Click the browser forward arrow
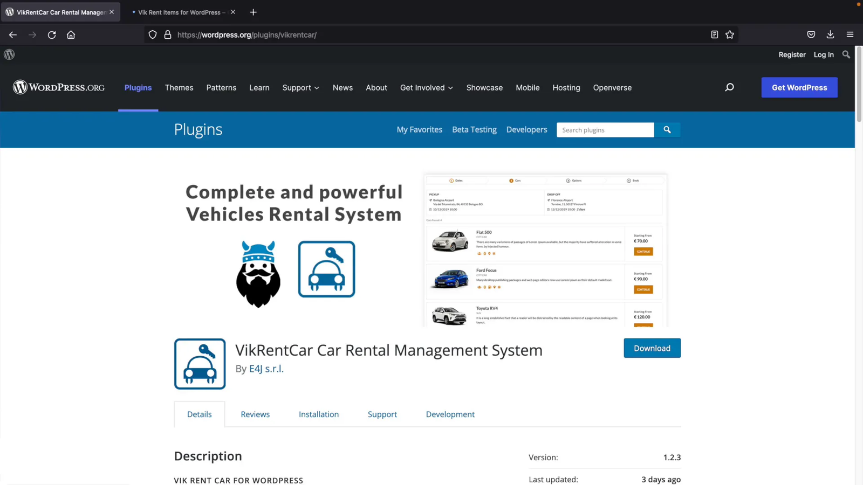863x485 pixels. click(32, 34)
